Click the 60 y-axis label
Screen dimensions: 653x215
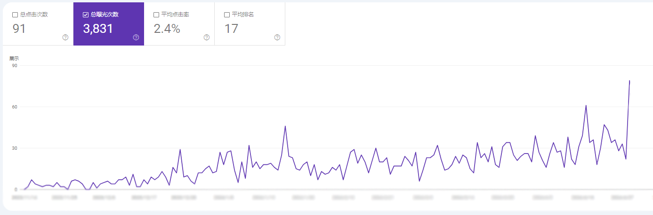pos(15,107)
